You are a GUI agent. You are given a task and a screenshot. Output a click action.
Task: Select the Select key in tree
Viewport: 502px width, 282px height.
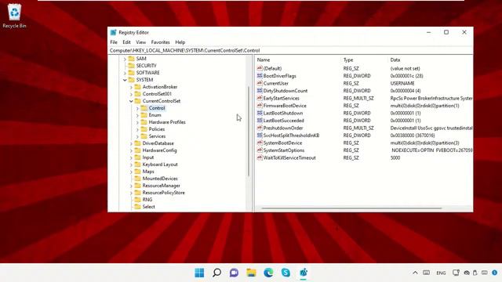pos(148,207)
